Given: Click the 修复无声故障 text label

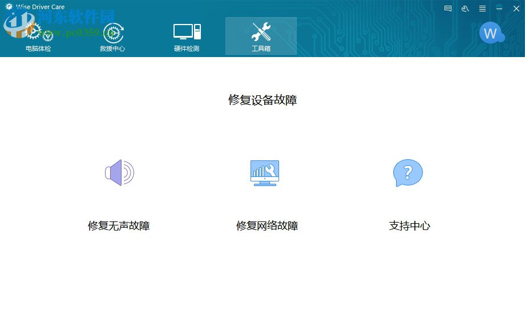Looking at the screenshot, I should point(118,225).
